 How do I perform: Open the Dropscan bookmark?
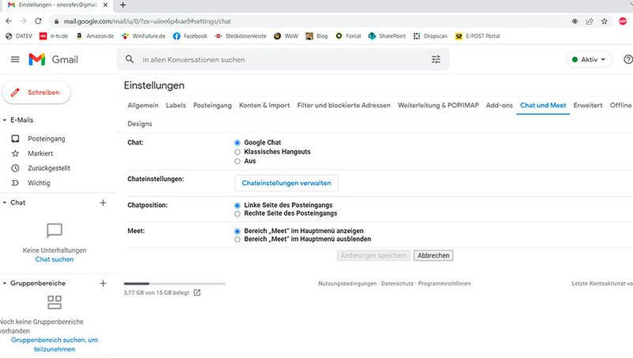pos(430,36)
